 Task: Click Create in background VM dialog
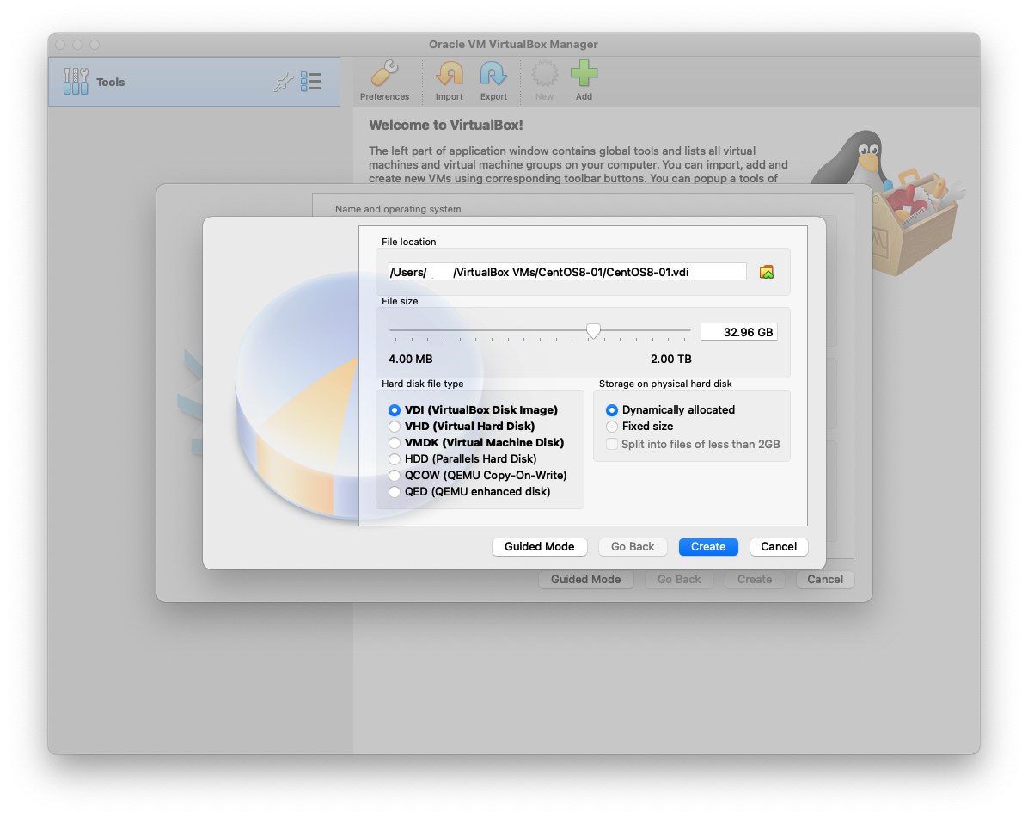coord(755,579)
